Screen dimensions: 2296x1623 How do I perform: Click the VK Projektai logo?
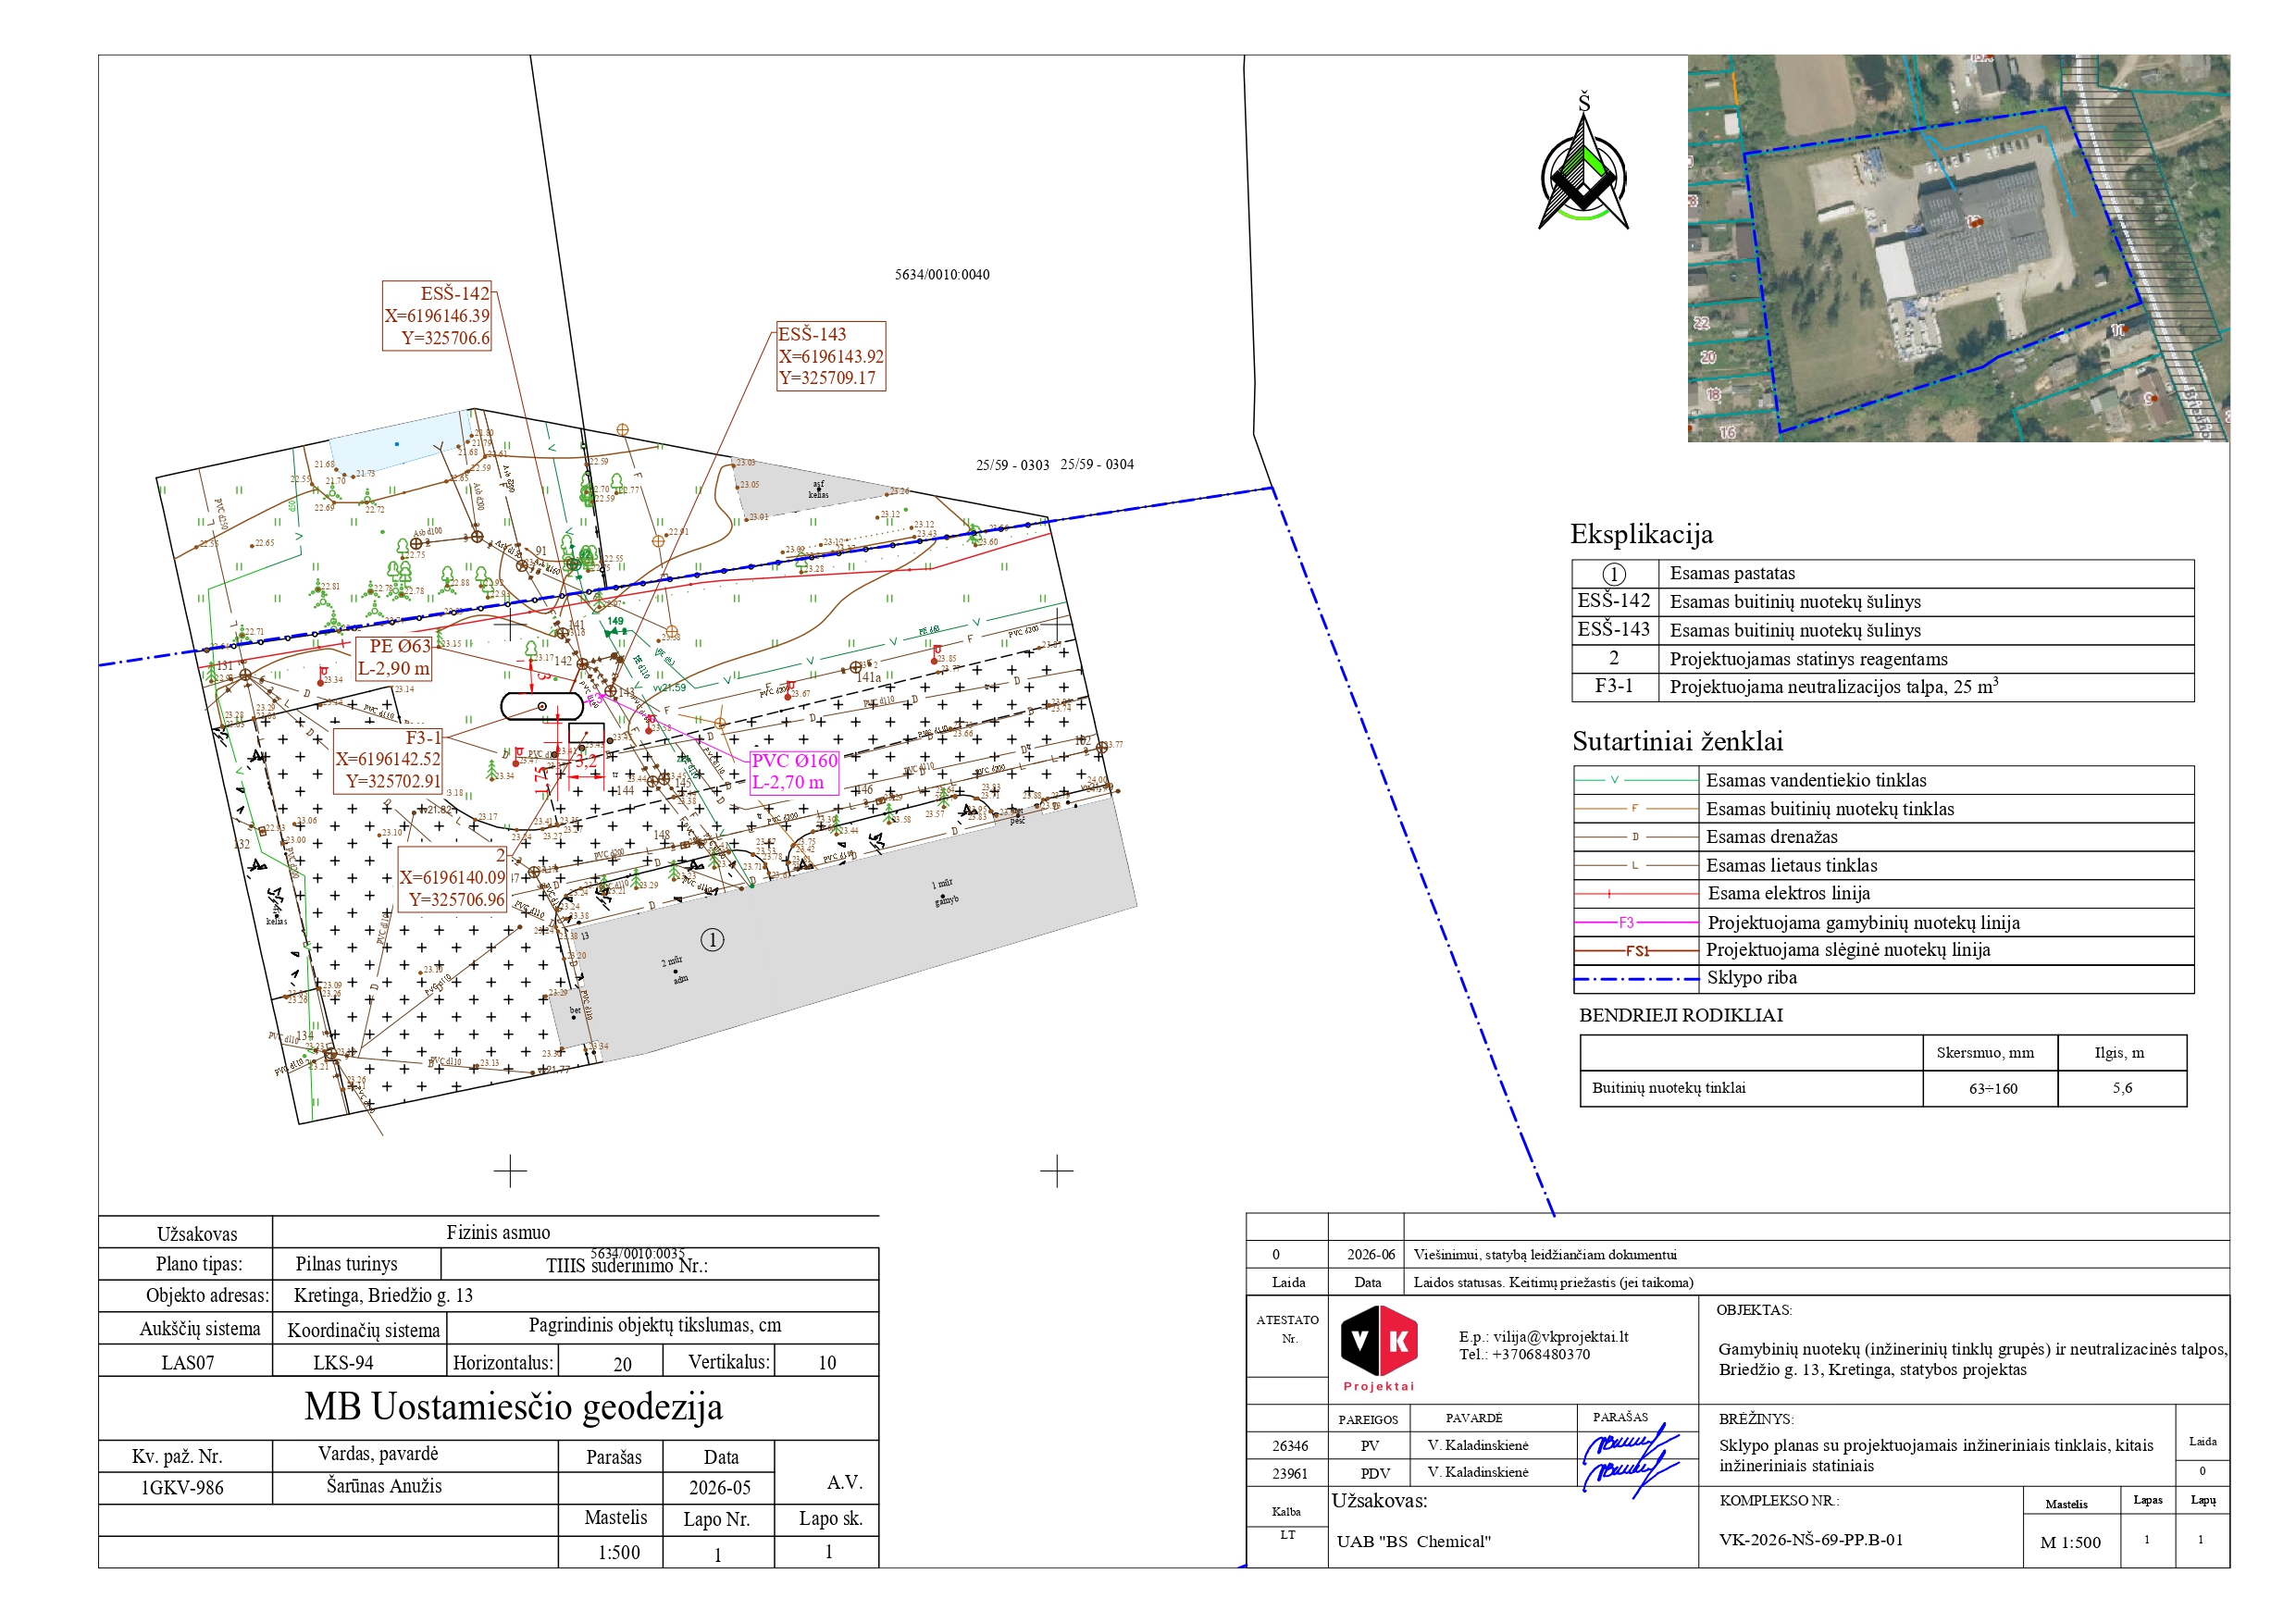(x=1379, y=1348)
